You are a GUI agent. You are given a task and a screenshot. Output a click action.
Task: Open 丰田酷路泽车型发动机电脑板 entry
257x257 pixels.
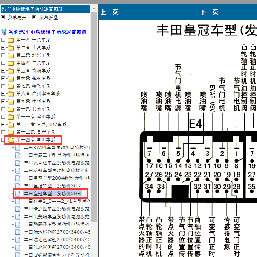[x=57, y=224]
